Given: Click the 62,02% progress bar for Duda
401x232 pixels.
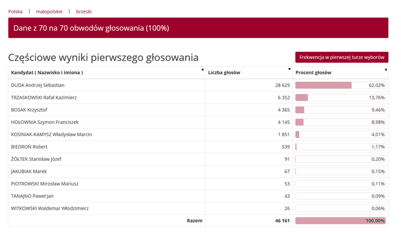Looking at the screenshot, I should [x=341, y=85].
